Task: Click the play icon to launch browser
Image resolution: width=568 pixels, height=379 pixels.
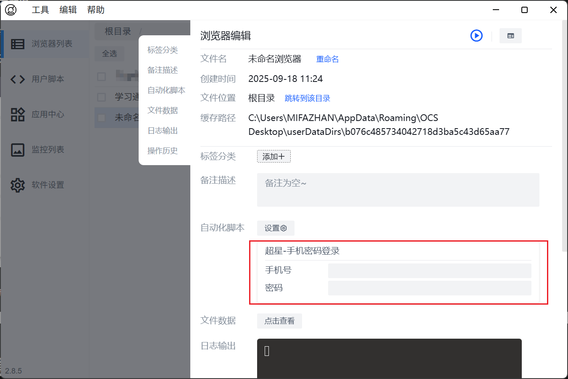Action: (x=476, y=36)
